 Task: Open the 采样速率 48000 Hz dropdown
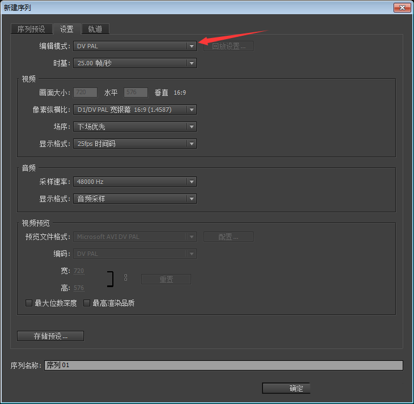134,182
